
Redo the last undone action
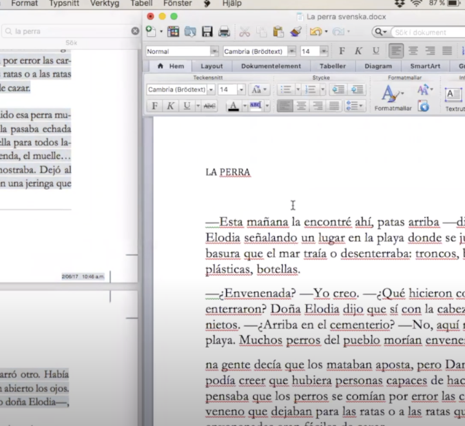[x=338, y=32]
